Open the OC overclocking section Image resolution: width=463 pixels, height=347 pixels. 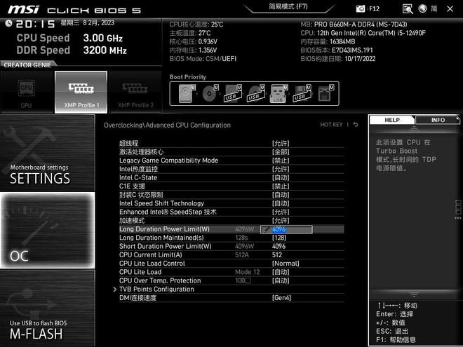(x=47, y=231)
